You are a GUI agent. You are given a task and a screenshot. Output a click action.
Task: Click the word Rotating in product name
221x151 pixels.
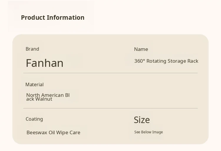point(156,61)
